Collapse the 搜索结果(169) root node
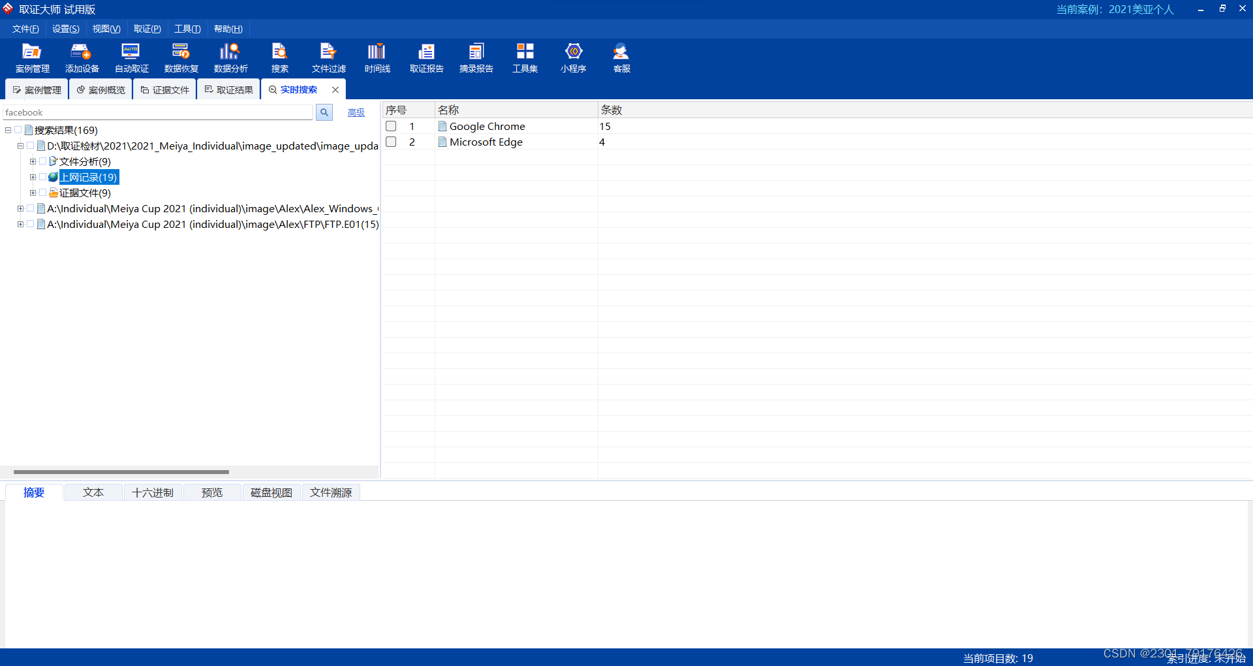This screenshot has width=1253, height=666. (x=8, y=130)
